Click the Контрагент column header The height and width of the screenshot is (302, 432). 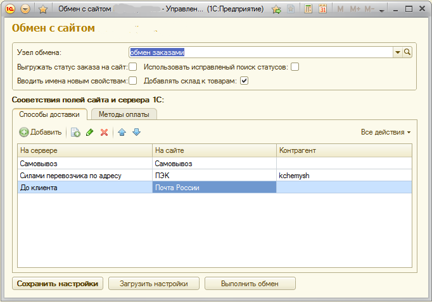(x=344, y=150)
